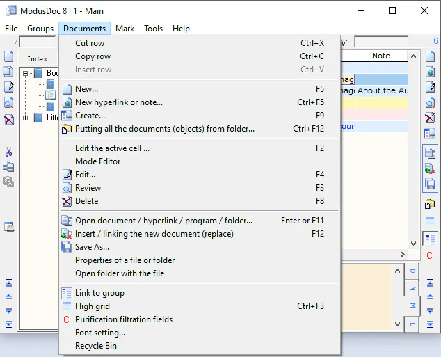This screenshot has width=441, height=357.
Task: Click the Note column header
Action: [x=381, y=56]
